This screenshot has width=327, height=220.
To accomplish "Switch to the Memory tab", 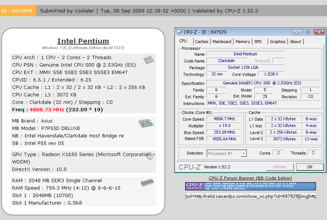I will (x=243, y=42).
